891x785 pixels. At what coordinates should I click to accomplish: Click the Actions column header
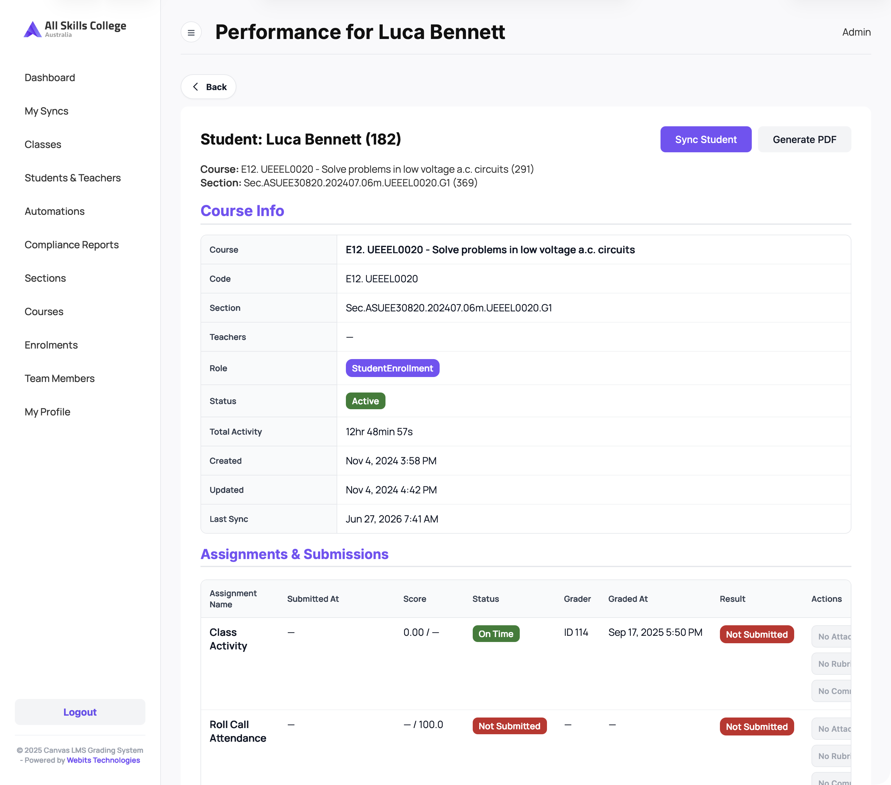(x=826, y=599)
